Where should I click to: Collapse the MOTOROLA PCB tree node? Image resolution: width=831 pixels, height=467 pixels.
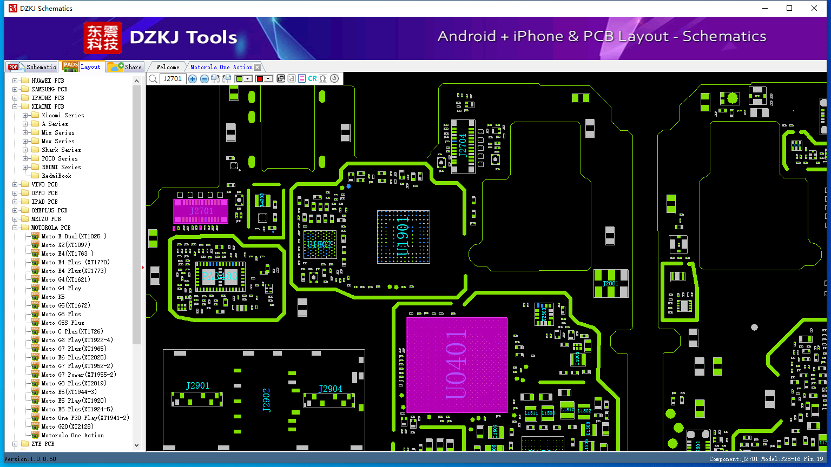click(x=15, y=228)
